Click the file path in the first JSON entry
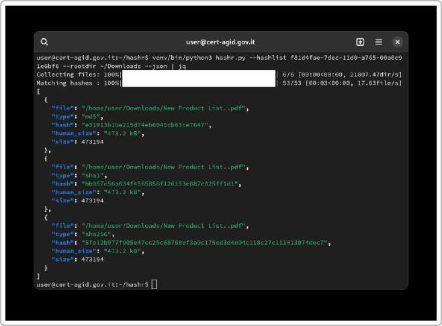The height and width of the screenshot is (326, 442). [x=165, y=108]
